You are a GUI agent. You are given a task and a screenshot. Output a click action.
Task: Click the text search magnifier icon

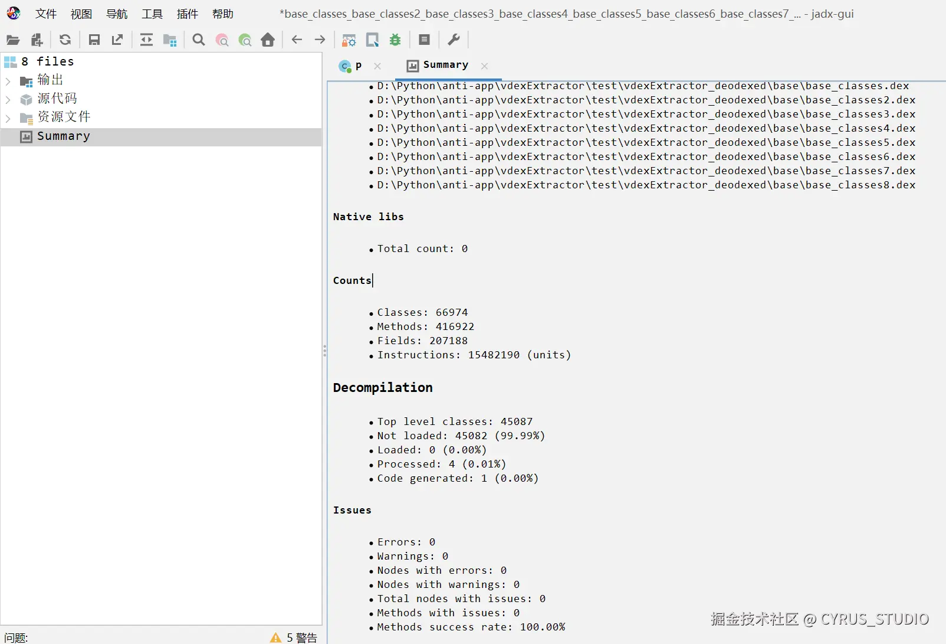tap(199, 40)
